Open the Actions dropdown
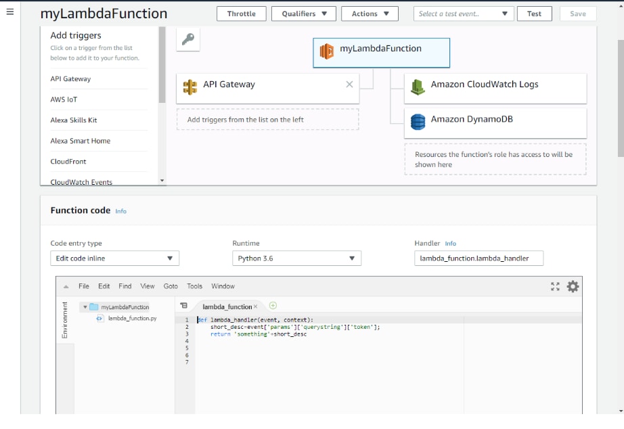This screenshot has width=624, height=429. (370, 14)
